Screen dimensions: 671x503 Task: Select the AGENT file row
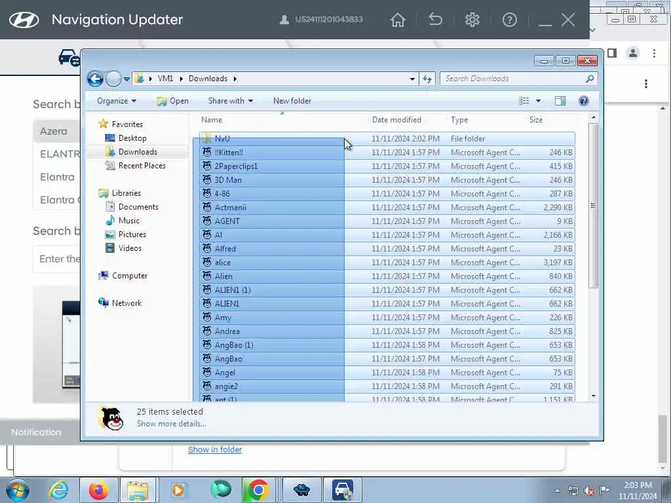pos(387,221)
